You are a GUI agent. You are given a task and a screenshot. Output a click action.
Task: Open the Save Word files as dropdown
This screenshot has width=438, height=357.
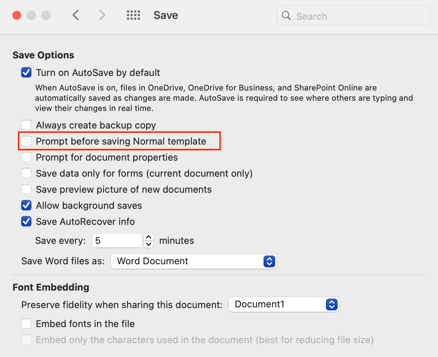pyautogui.click(x=193, y=261)
